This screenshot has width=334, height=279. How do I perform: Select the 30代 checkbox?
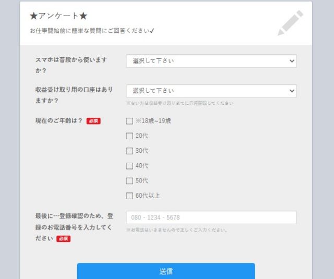coord(129,151)
